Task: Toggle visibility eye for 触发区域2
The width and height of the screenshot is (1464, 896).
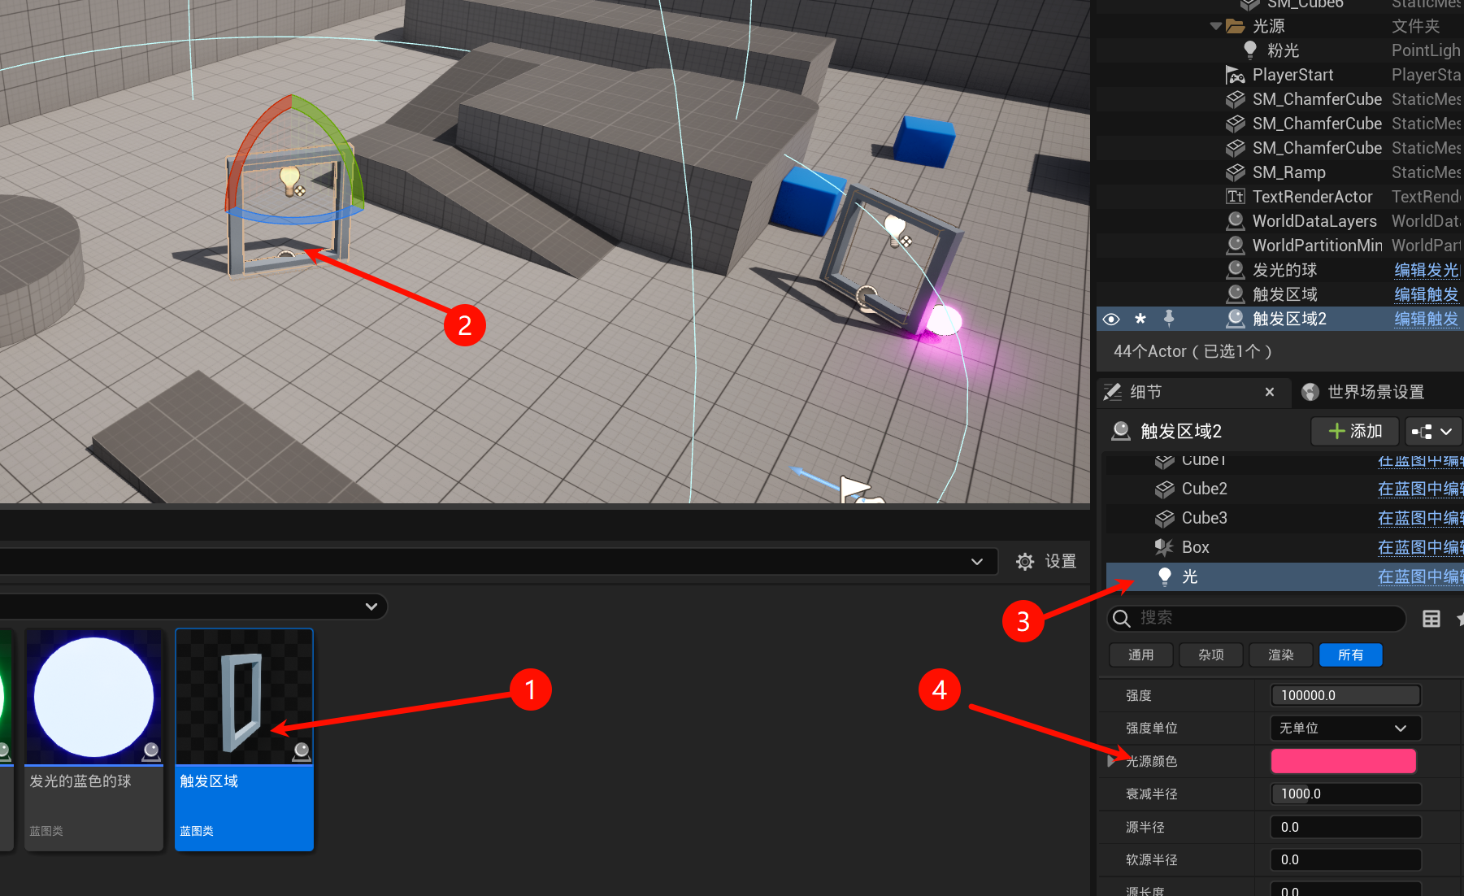Action: point(1111,319)
